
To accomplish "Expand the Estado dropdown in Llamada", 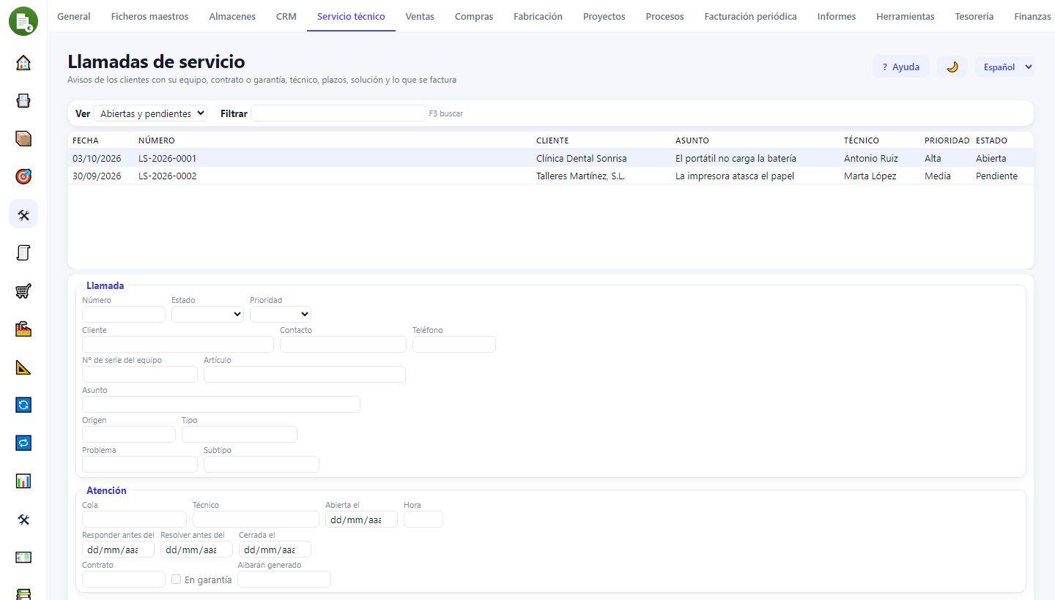I will click(207, 314).
